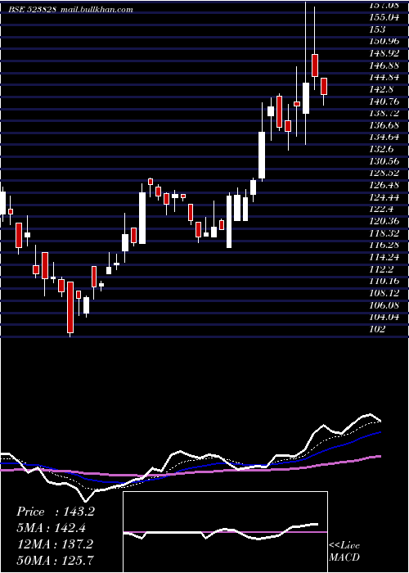Select the 136.68 price level

[x=384, y=125]
